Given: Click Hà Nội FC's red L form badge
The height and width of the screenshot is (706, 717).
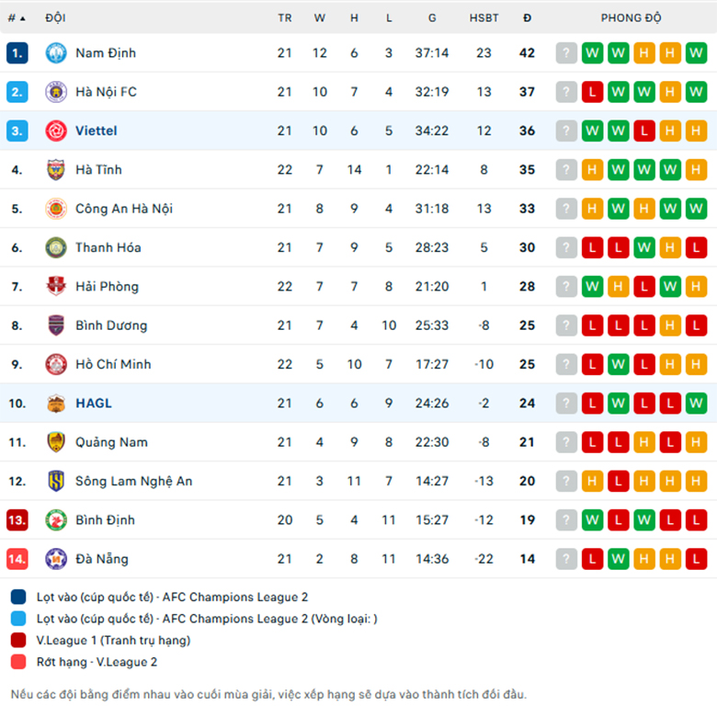Looking at the screenshot, I should [x=592, y=92].
